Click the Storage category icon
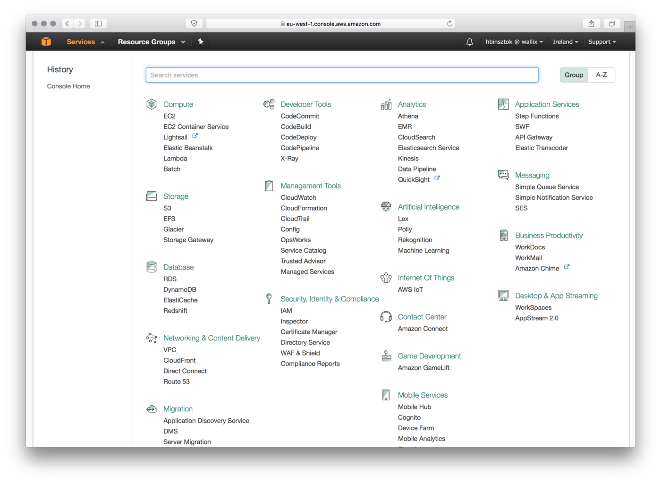The image size is (661, 484). point(151,195)
